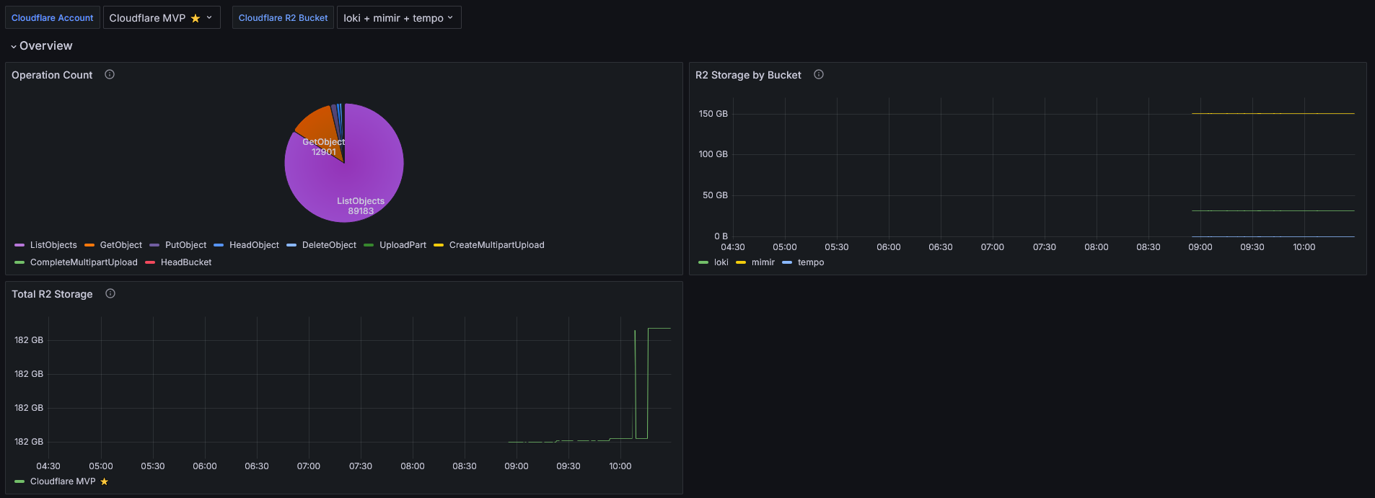The height and width of the screenshot is (498, 1375).
Task: Toggle tempo series visibility in legend
Action: pyautogui.click(x=810, y=262)
